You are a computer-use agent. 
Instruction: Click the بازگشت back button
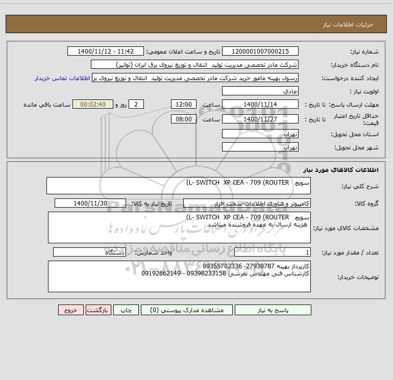pos(98,310)
